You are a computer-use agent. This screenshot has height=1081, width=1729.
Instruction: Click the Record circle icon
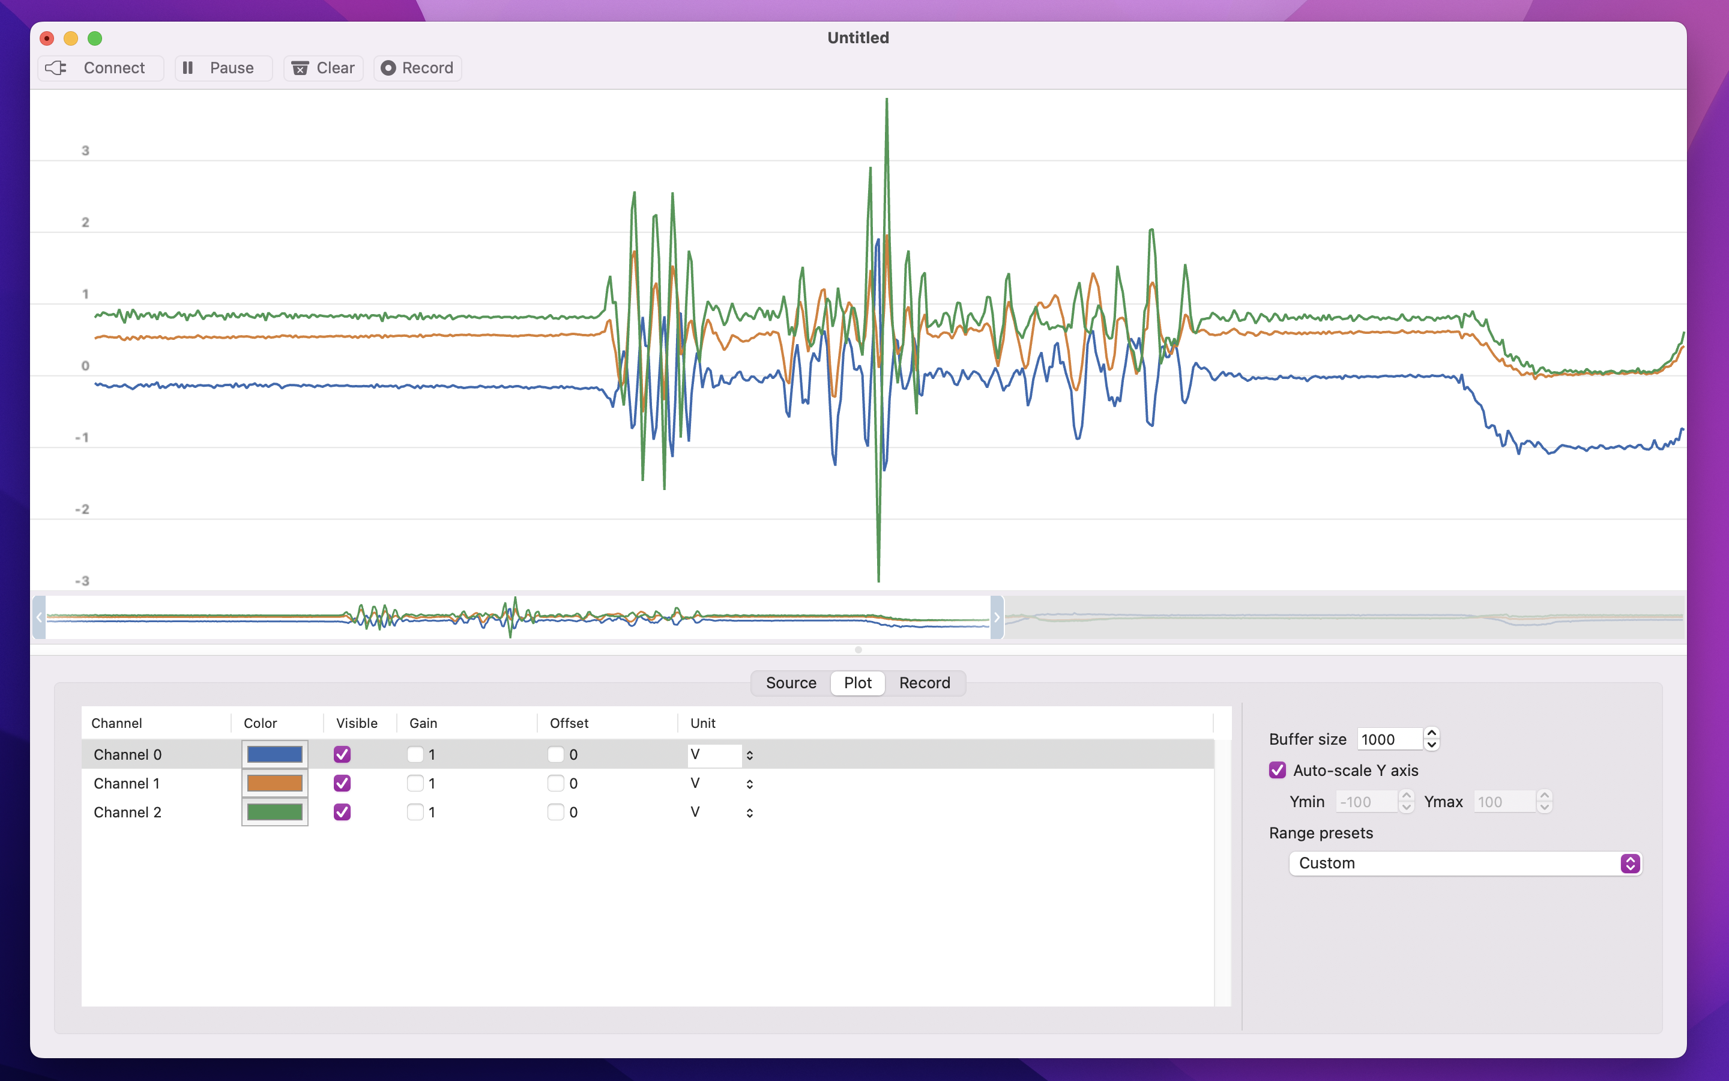388,68
